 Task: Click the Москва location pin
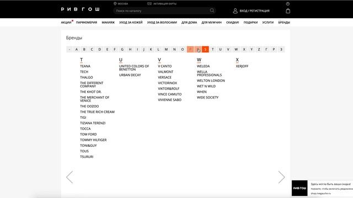coord(115,4)
